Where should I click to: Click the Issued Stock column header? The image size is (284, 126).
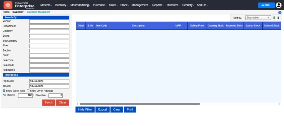coord(253,26)
